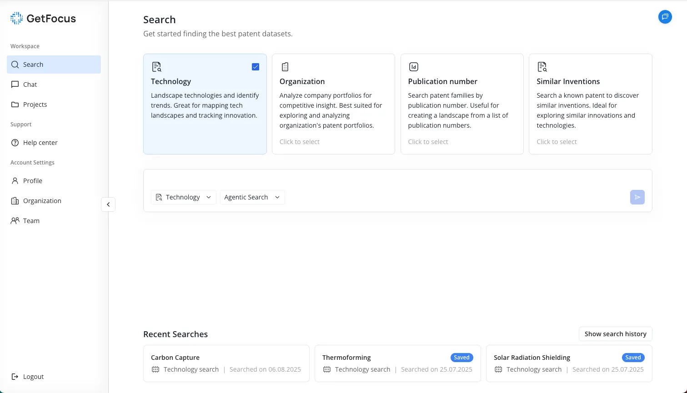Click the Saved badge on Thermoforming
The width and height of the screenshot is (687, 393).
[x=461, y=358]
